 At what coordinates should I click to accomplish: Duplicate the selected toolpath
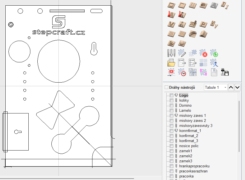click(193, 53)
